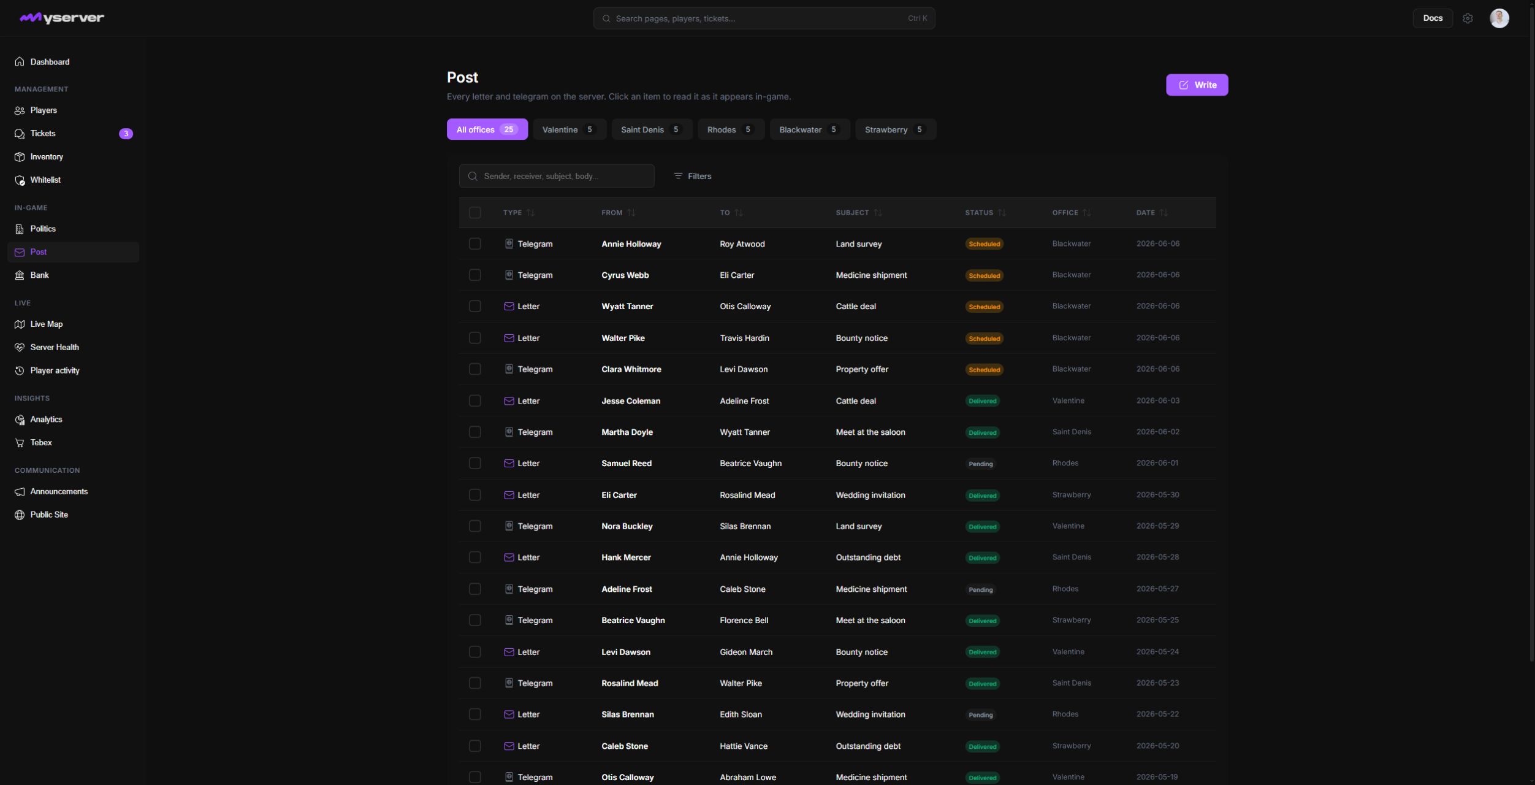Click the Write button
1535x785 pixels.
pos(1197,85)
